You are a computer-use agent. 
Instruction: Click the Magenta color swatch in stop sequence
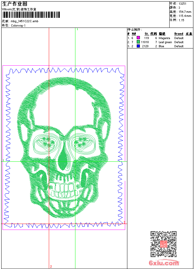(138, 38)
